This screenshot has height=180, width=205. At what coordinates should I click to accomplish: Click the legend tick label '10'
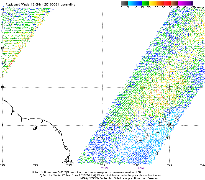(135, 7)
